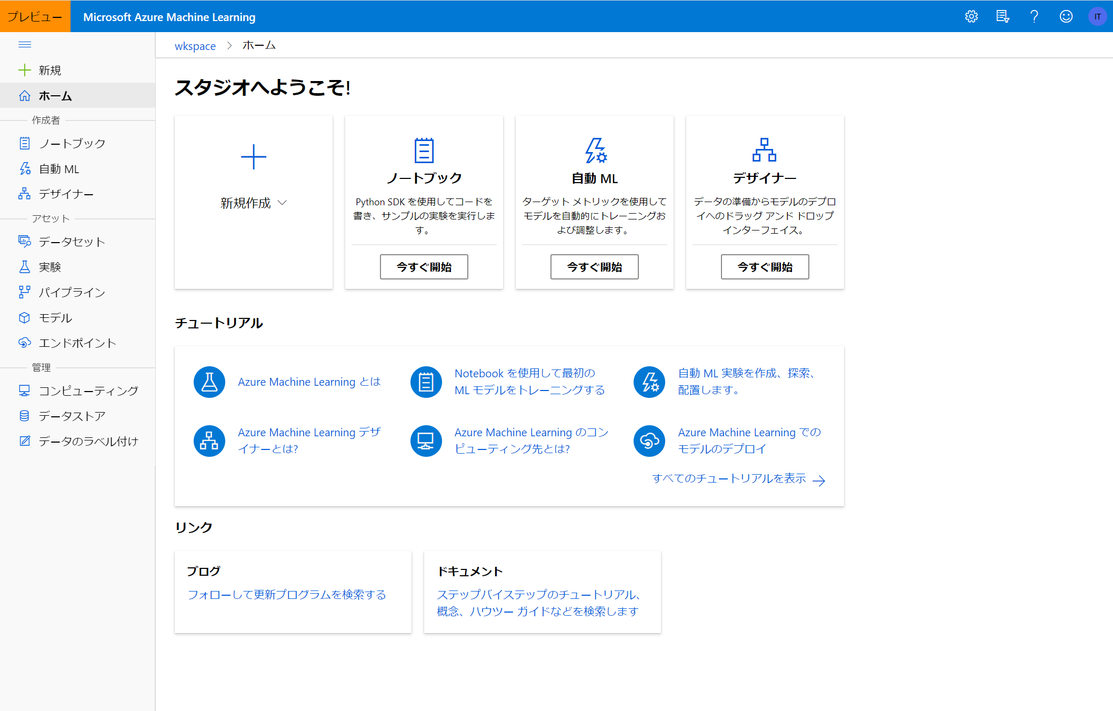Click the ノートブック sidebar icon
This screenshot has width=1113, height=711.
point(24,143)
